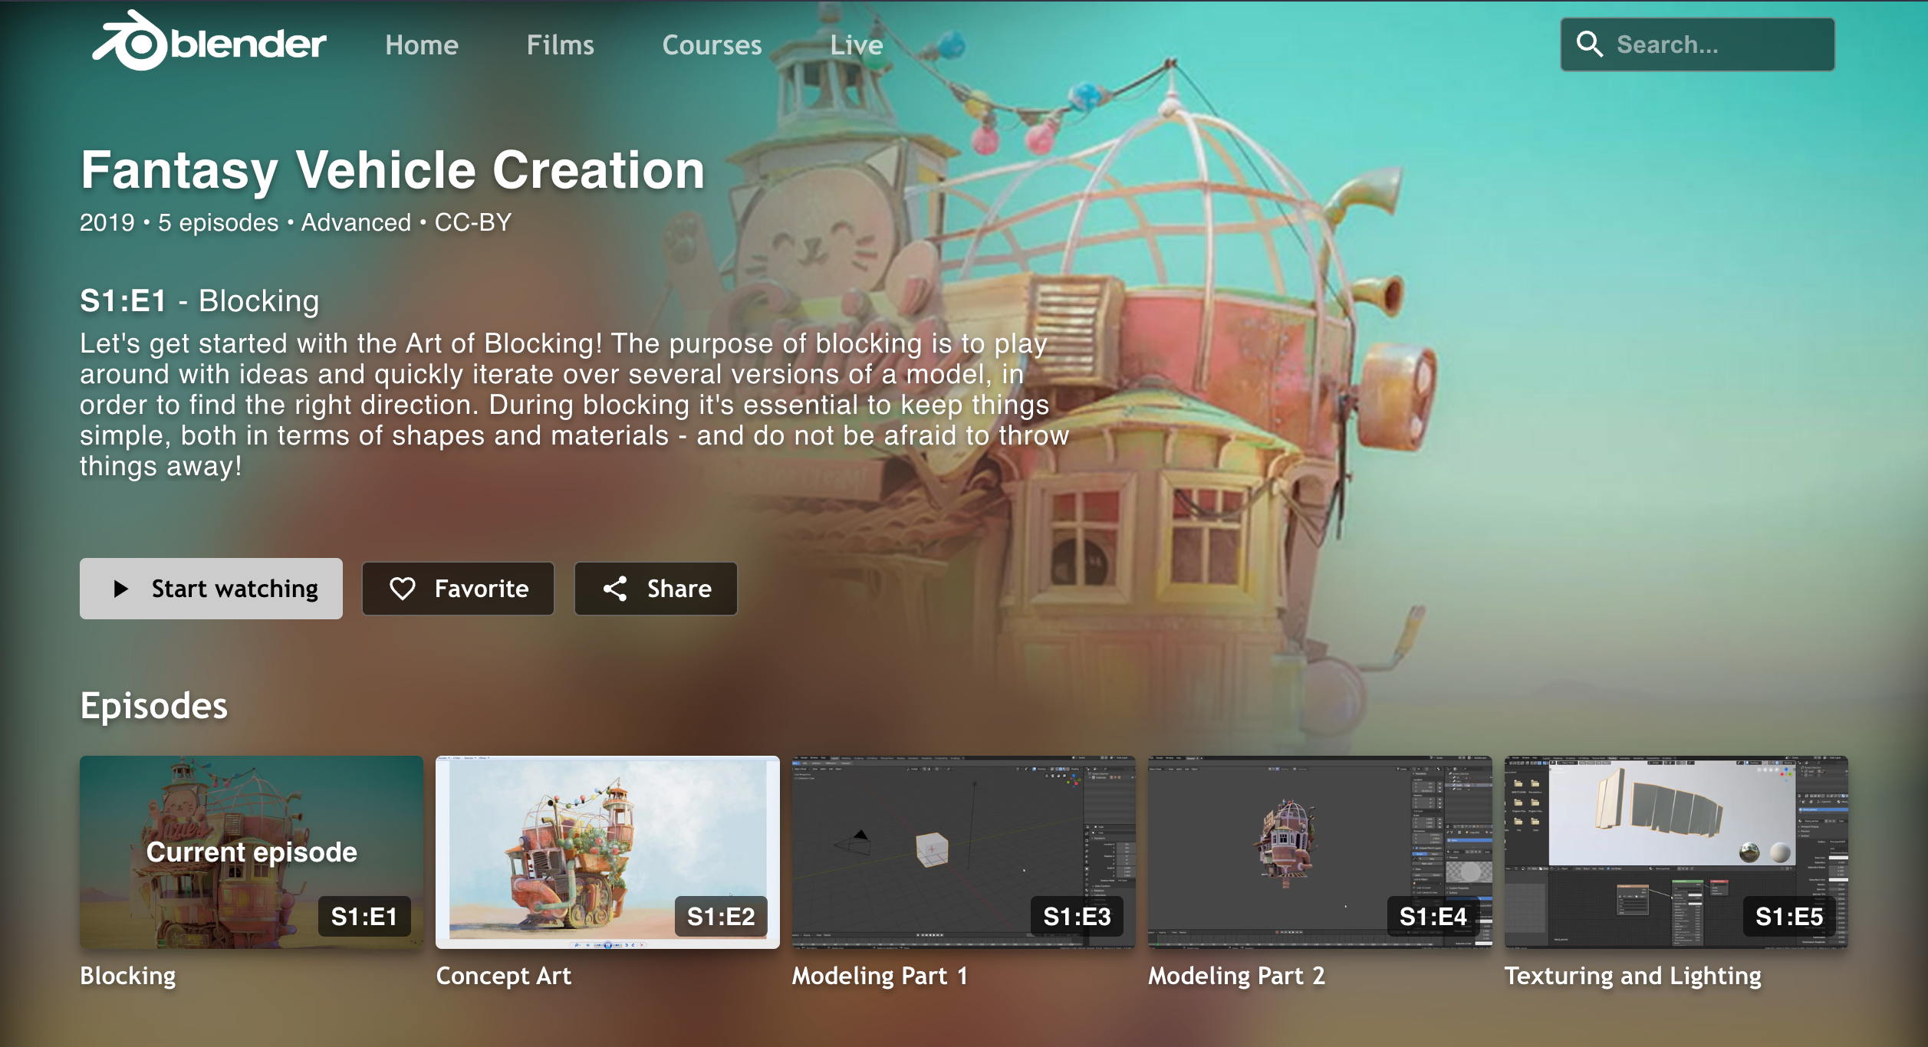
Task: Click the play triangle icon
Action: (x=120, y=589)
